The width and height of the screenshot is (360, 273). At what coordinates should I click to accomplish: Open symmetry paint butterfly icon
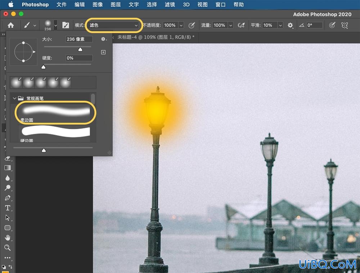[345, 25]
